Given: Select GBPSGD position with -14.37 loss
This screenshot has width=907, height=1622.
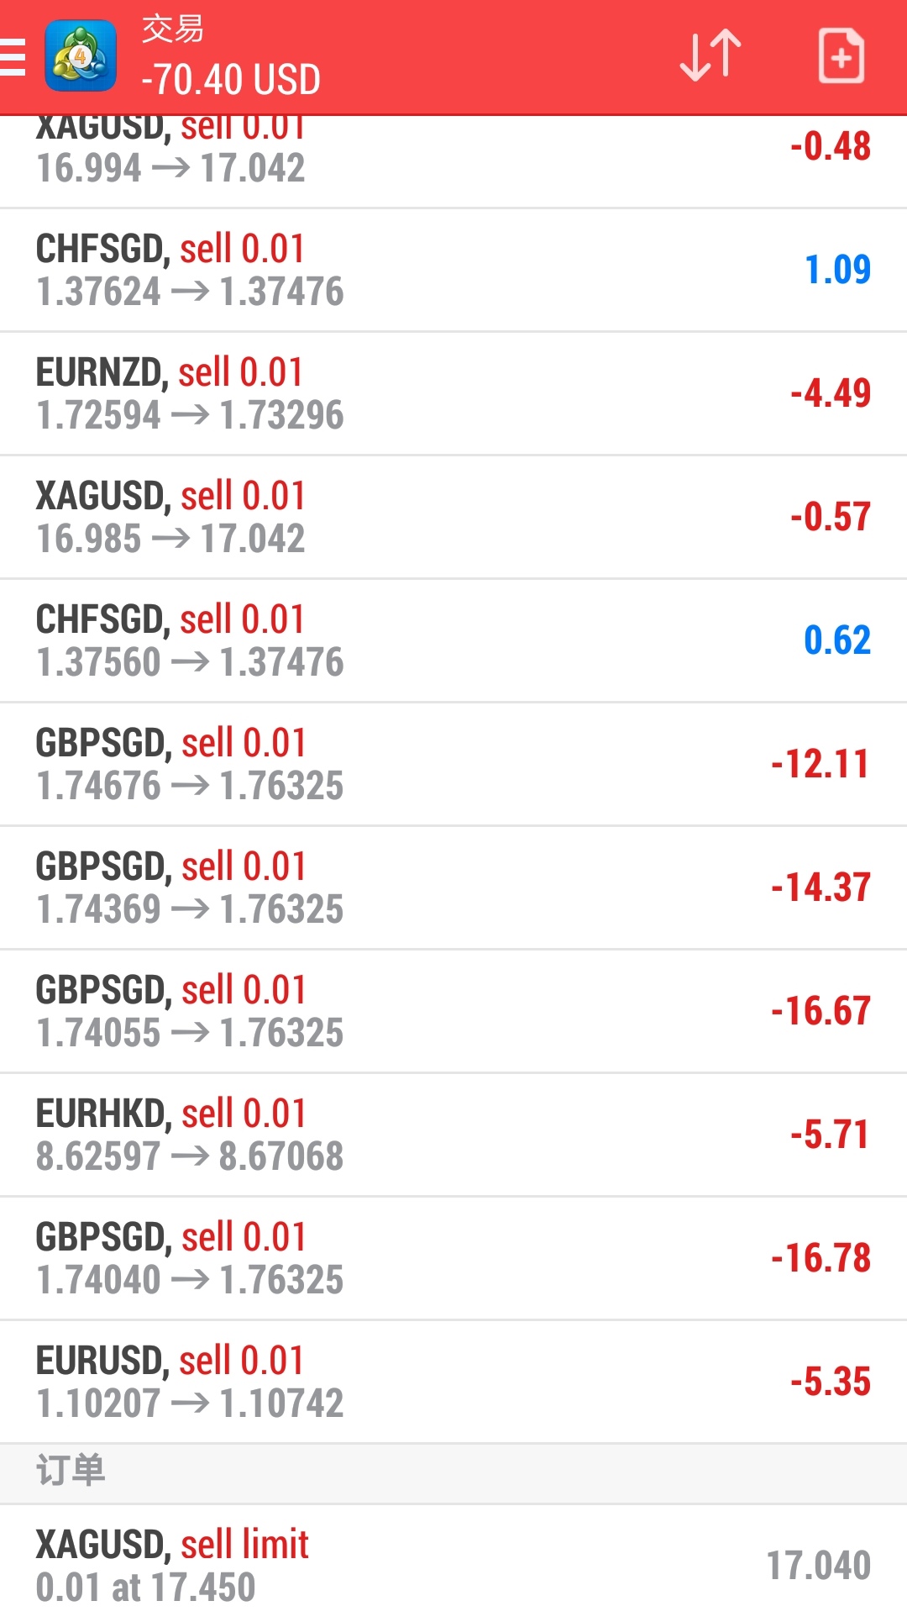Looking at the screenshot, I should 453,887.
